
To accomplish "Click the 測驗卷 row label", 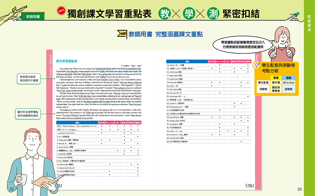I will point(263,89).
